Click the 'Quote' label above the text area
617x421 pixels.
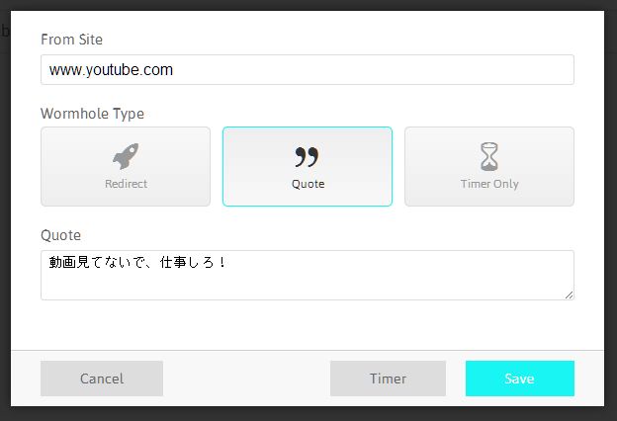[61, 235]
